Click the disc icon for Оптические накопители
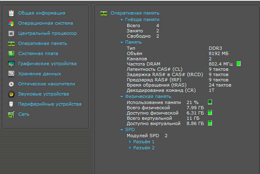This screenshot has width=260, height=174. click(11, 84)
